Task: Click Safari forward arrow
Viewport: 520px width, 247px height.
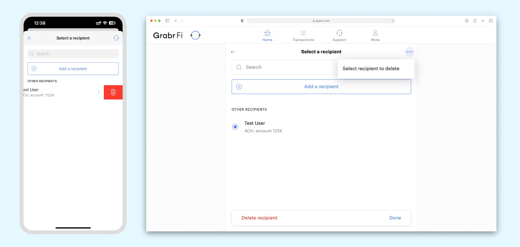Action: click(x=182, y=21)
